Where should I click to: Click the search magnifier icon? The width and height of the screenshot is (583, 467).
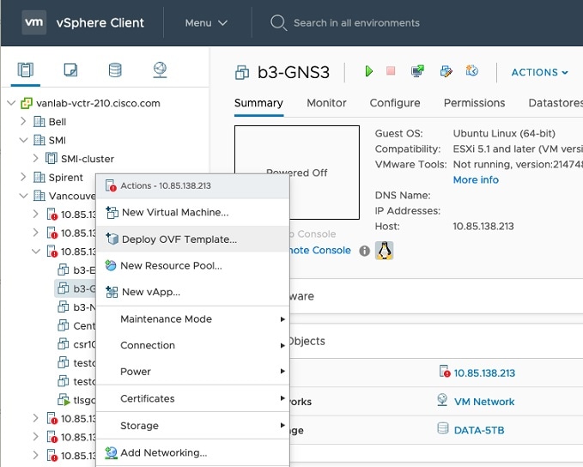click(x=278, y=22)
